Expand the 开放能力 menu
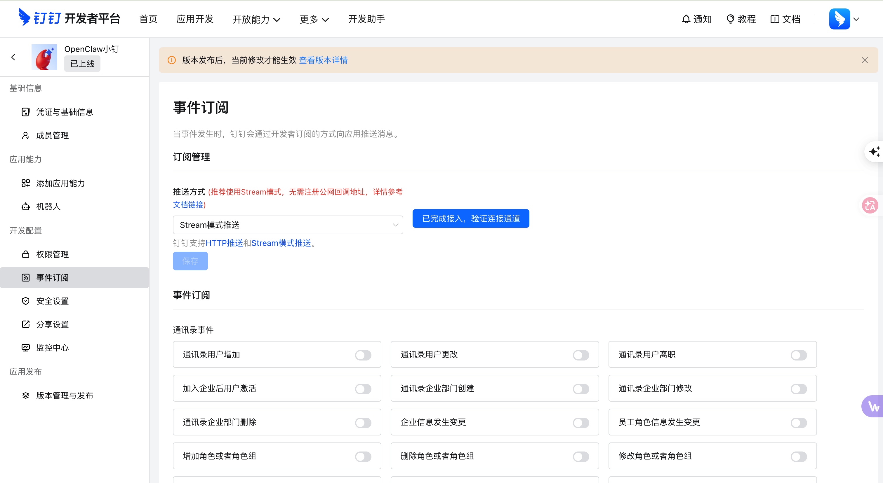Screen dimensions: 883x483 pyautogui.click(x=256, y=20)
